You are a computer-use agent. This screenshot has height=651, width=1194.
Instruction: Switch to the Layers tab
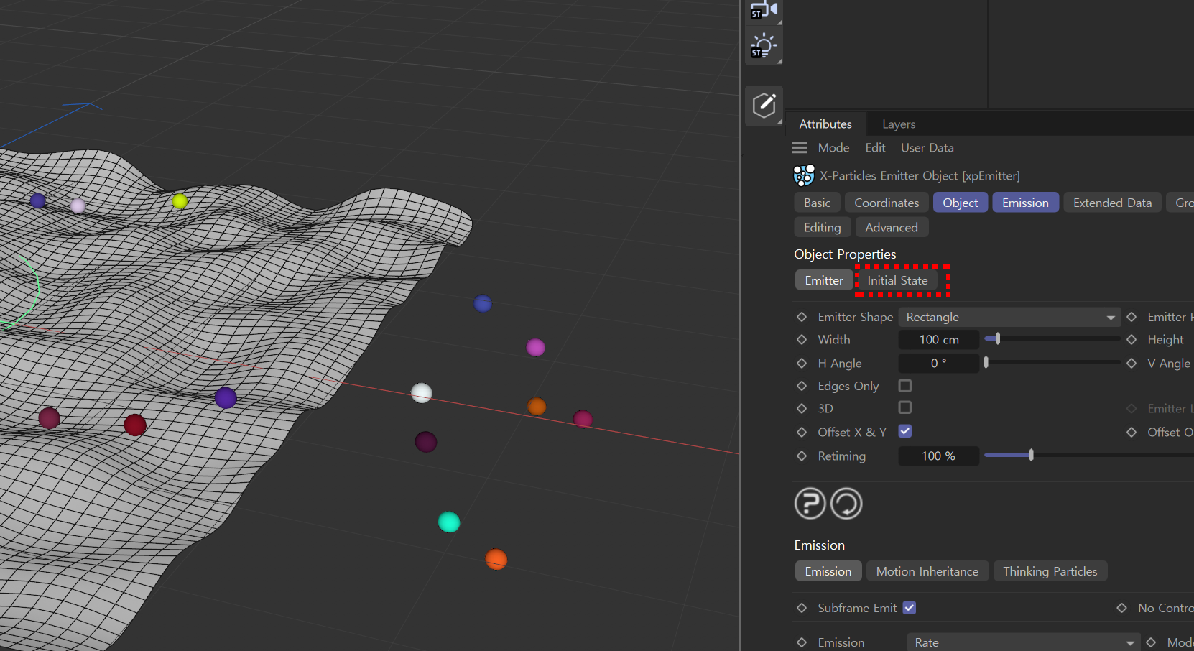[899, 124]
